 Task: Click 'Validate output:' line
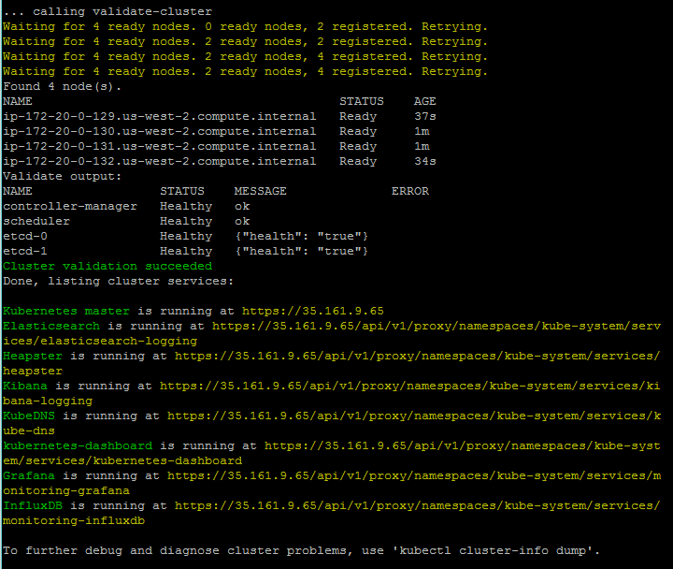tap(63, 177)
